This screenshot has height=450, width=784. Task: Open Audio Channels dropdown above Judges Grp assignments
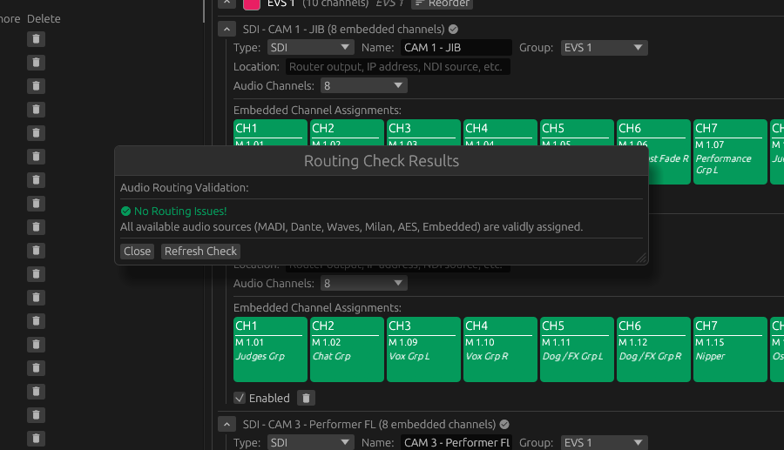pyautogui.click(x=363, y=283)
